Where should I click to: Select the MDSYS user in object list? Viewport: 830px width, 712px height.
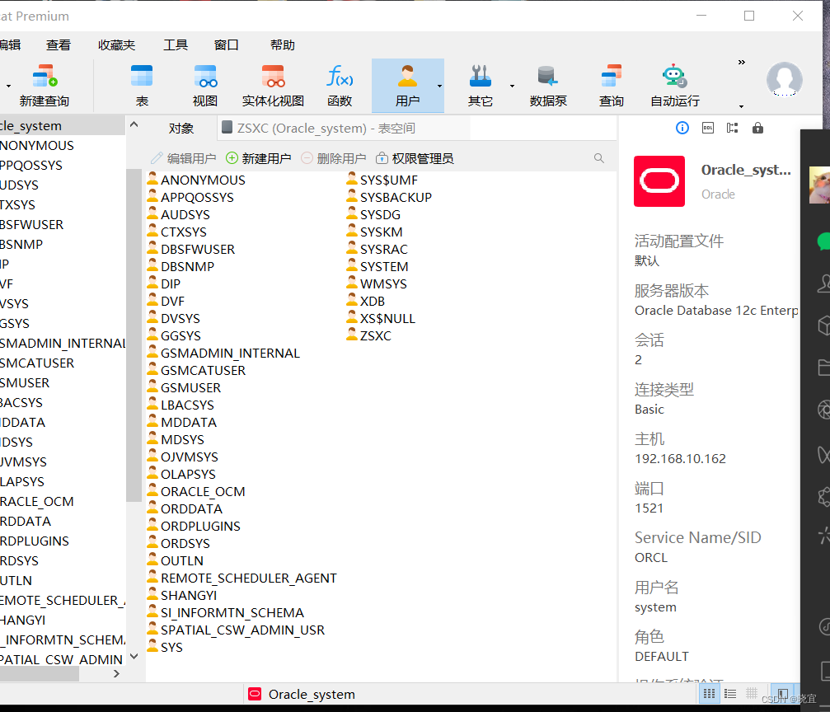pyautogui.click(x=176, y=440)
